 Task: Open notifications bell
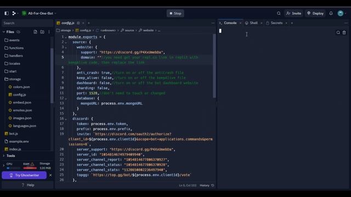click(x=331, y=13)
